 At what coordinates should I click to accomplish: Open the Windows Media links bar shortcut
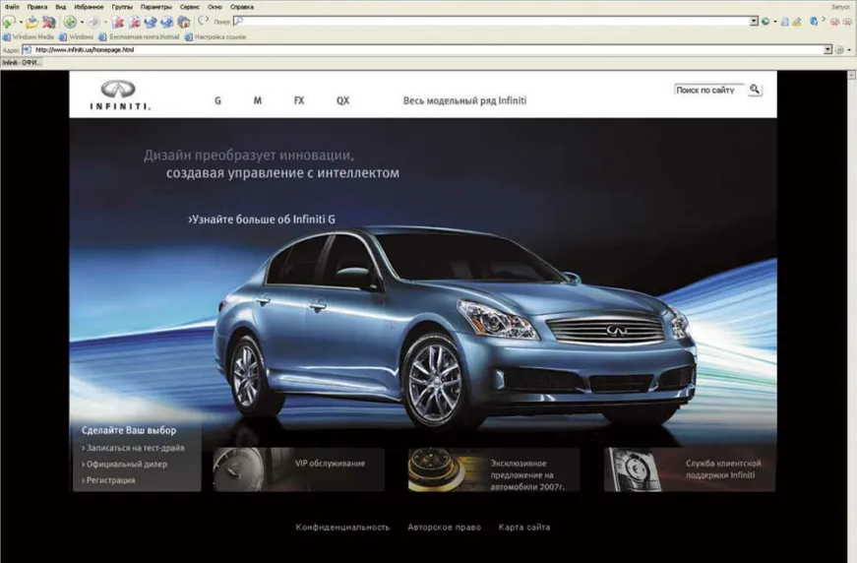[29, 37]
